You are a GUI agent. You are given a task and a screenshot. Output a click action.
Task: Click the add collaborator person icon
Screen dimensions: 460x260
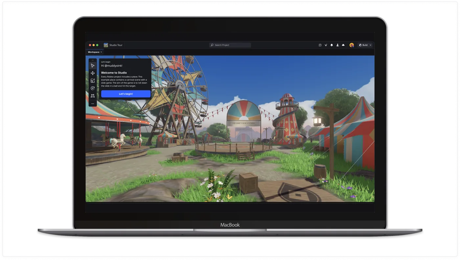(x=337, y=45)
